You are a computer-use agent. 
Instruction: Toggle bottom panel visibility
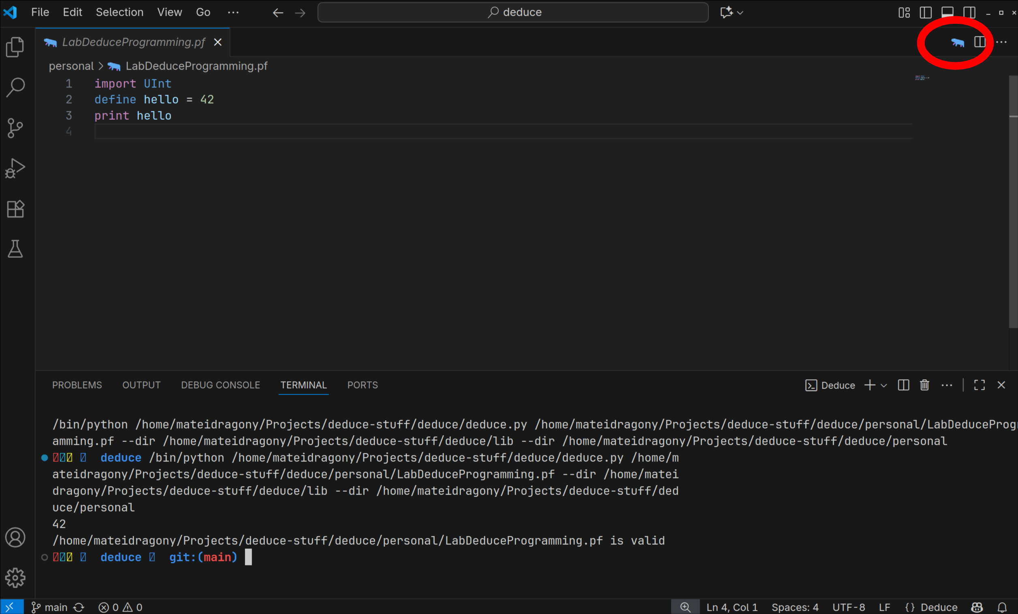pyautogui.click(x=948, y=13)
